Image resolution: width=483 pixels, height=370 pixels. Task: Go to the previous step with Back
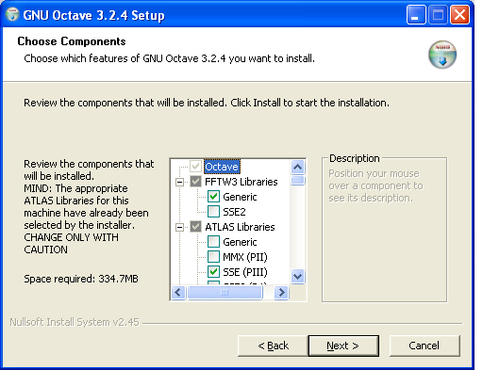(x=273, y=346)
